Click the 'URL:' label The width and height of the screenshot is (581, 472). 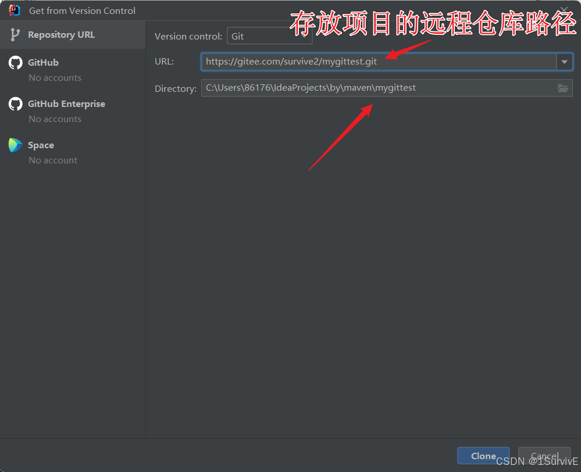point(164,62)
